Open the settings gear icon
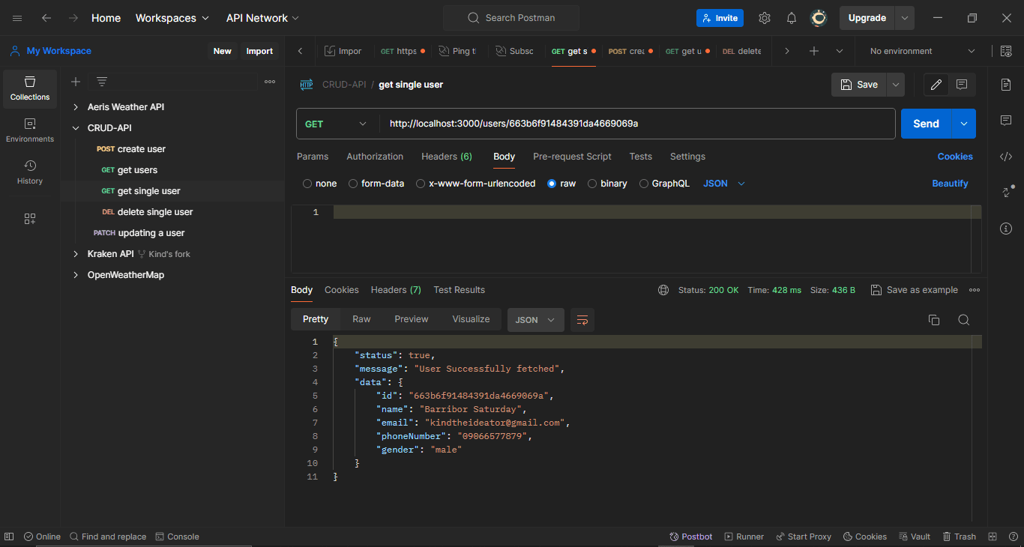Screen dimensions: 1024x547 click(x=765, y=18)
